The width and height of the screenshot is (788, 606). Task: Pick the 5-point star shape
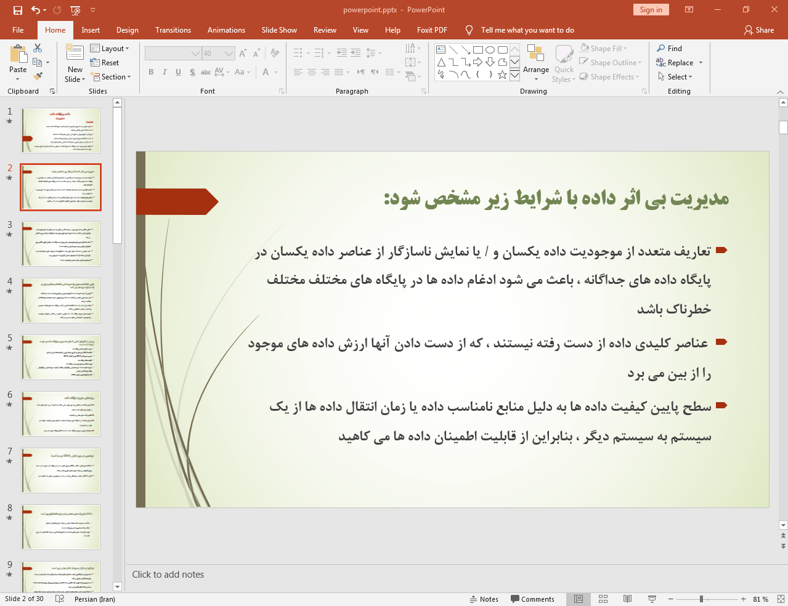[502, 75]
